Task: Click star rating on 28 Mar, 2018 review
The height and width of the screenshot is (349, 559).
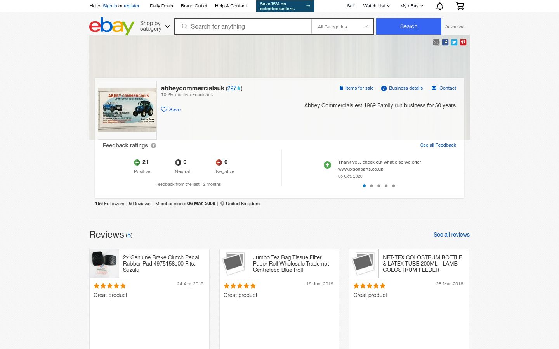Action: click(370, 286)
